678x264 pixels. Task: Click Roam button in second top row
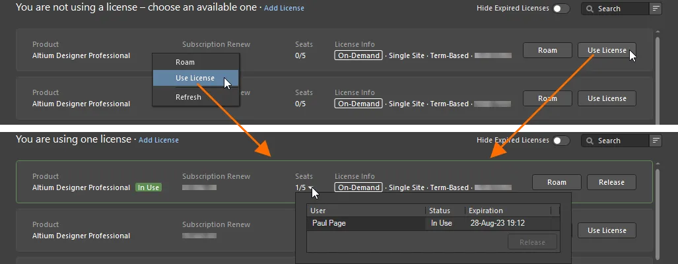[x=547, y=98]
